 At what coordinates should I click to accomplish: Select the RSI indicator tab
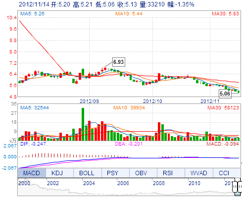click(168, 173)
